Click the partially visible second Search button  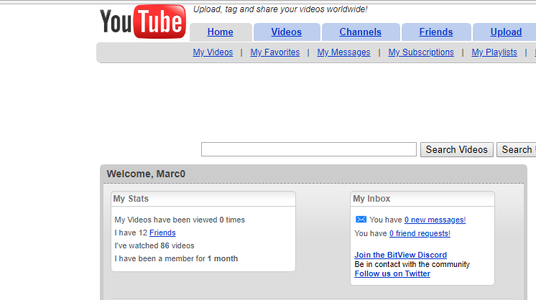pos(517,149)
